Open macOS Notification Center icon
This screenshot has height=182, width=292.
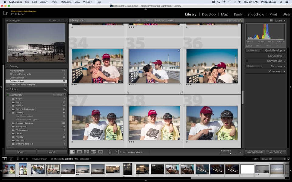287,2
